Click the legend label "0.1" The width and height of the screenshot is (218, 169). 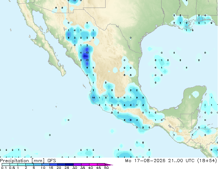tap(4, 168)
